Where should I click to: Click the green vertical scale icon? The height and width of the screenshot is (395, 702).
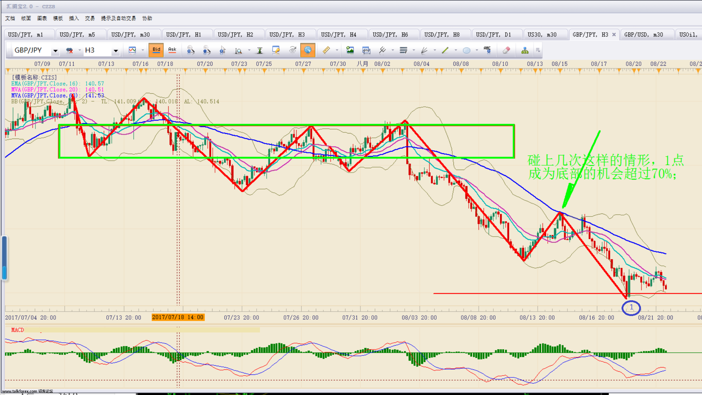coord(260,50)
